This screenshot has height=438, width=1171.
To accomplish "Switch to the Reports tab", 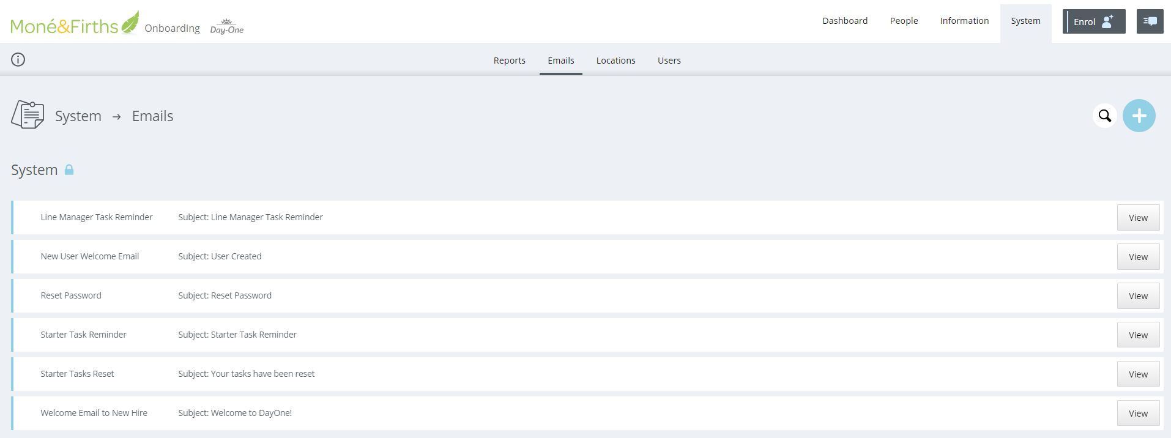I will click(x=509, y=61).
